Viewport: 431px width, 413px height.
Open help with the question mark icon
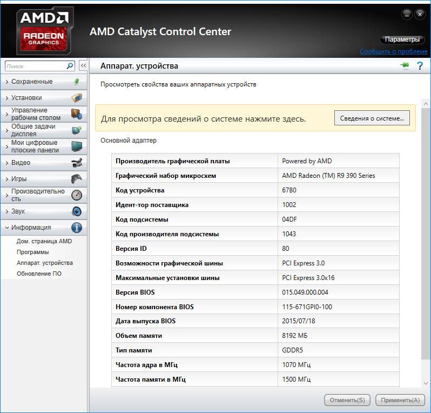tap(420, 66)
